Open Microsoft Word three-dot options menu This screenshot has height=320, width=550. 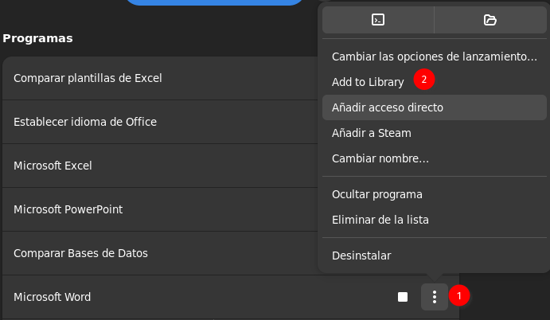[x=435, y=297]
